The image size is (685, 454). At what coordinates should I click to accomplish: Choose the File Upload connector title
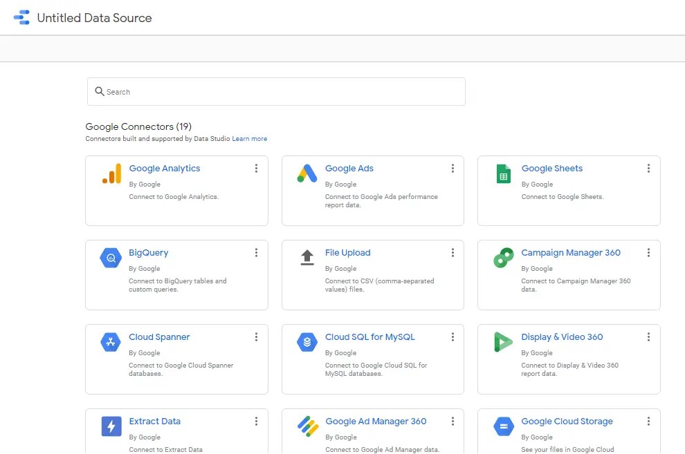(348, 252)
